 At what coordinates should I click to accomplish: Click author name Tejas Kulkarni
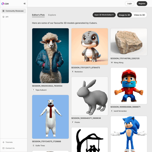click(x=41, y=90)
